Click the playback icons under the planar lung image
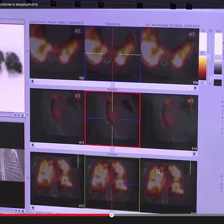The width and height of the screenshot is (224, 224). 19,115
